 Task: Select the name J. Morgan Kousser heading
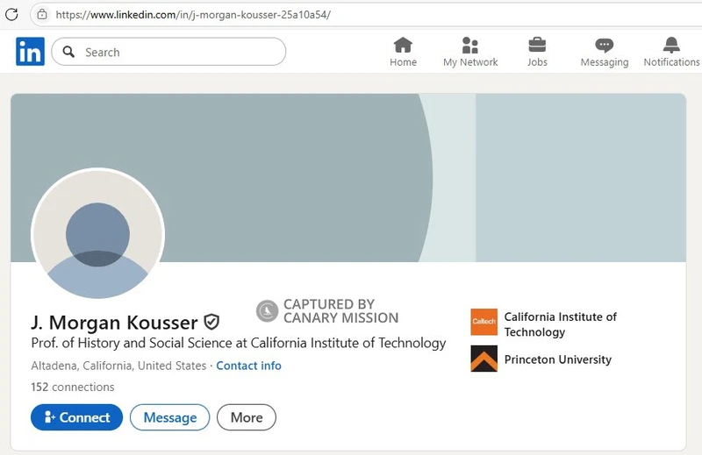coord(114,322)
